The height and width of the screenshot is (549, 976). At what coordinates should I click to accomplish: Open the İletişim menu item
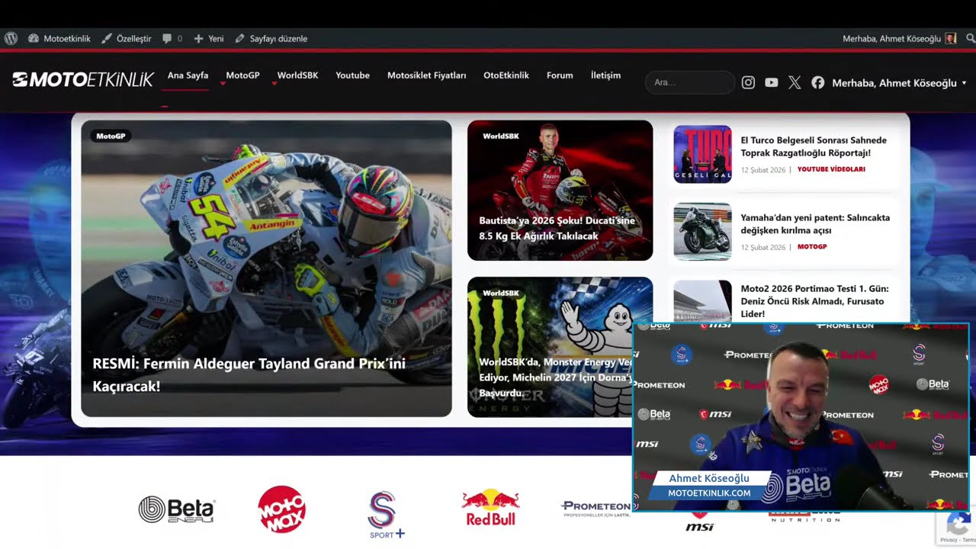click(605, 75)
